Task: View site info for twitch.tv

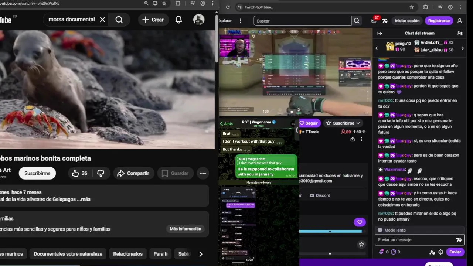Action: click(x=239, y=7)
